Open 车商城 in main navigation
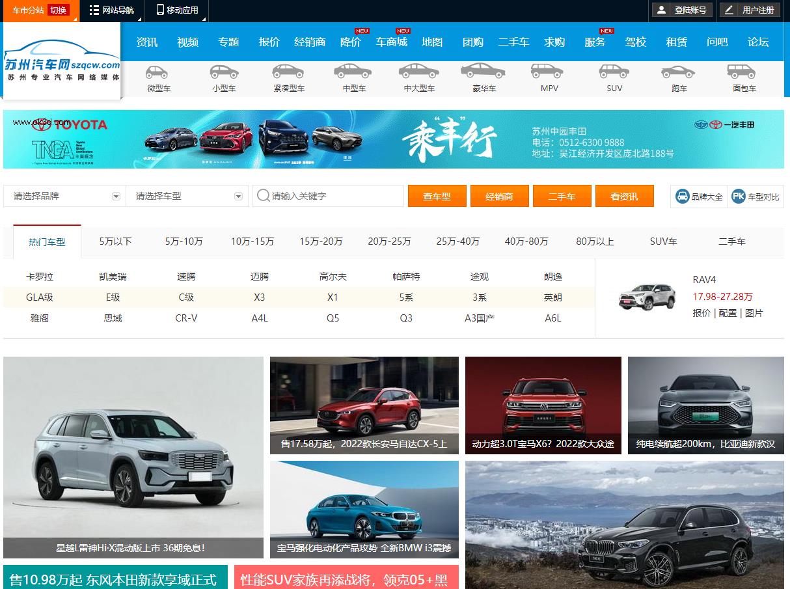The image size is (790, 589). tap(392, 42)
